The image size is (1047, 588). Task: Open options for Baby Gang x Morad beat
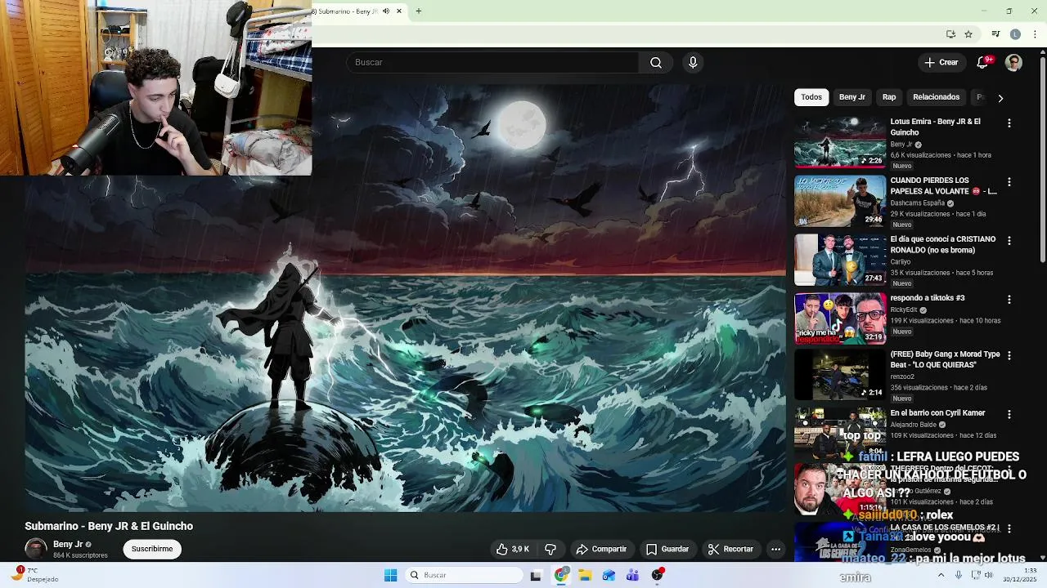coord(1009,355)
